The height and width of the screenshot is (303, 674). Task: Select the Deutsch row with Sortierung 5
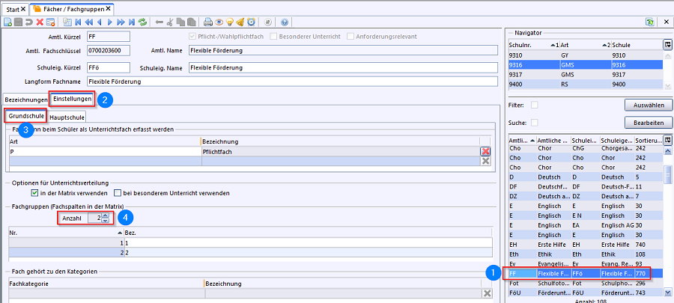(x=585, y=177)
